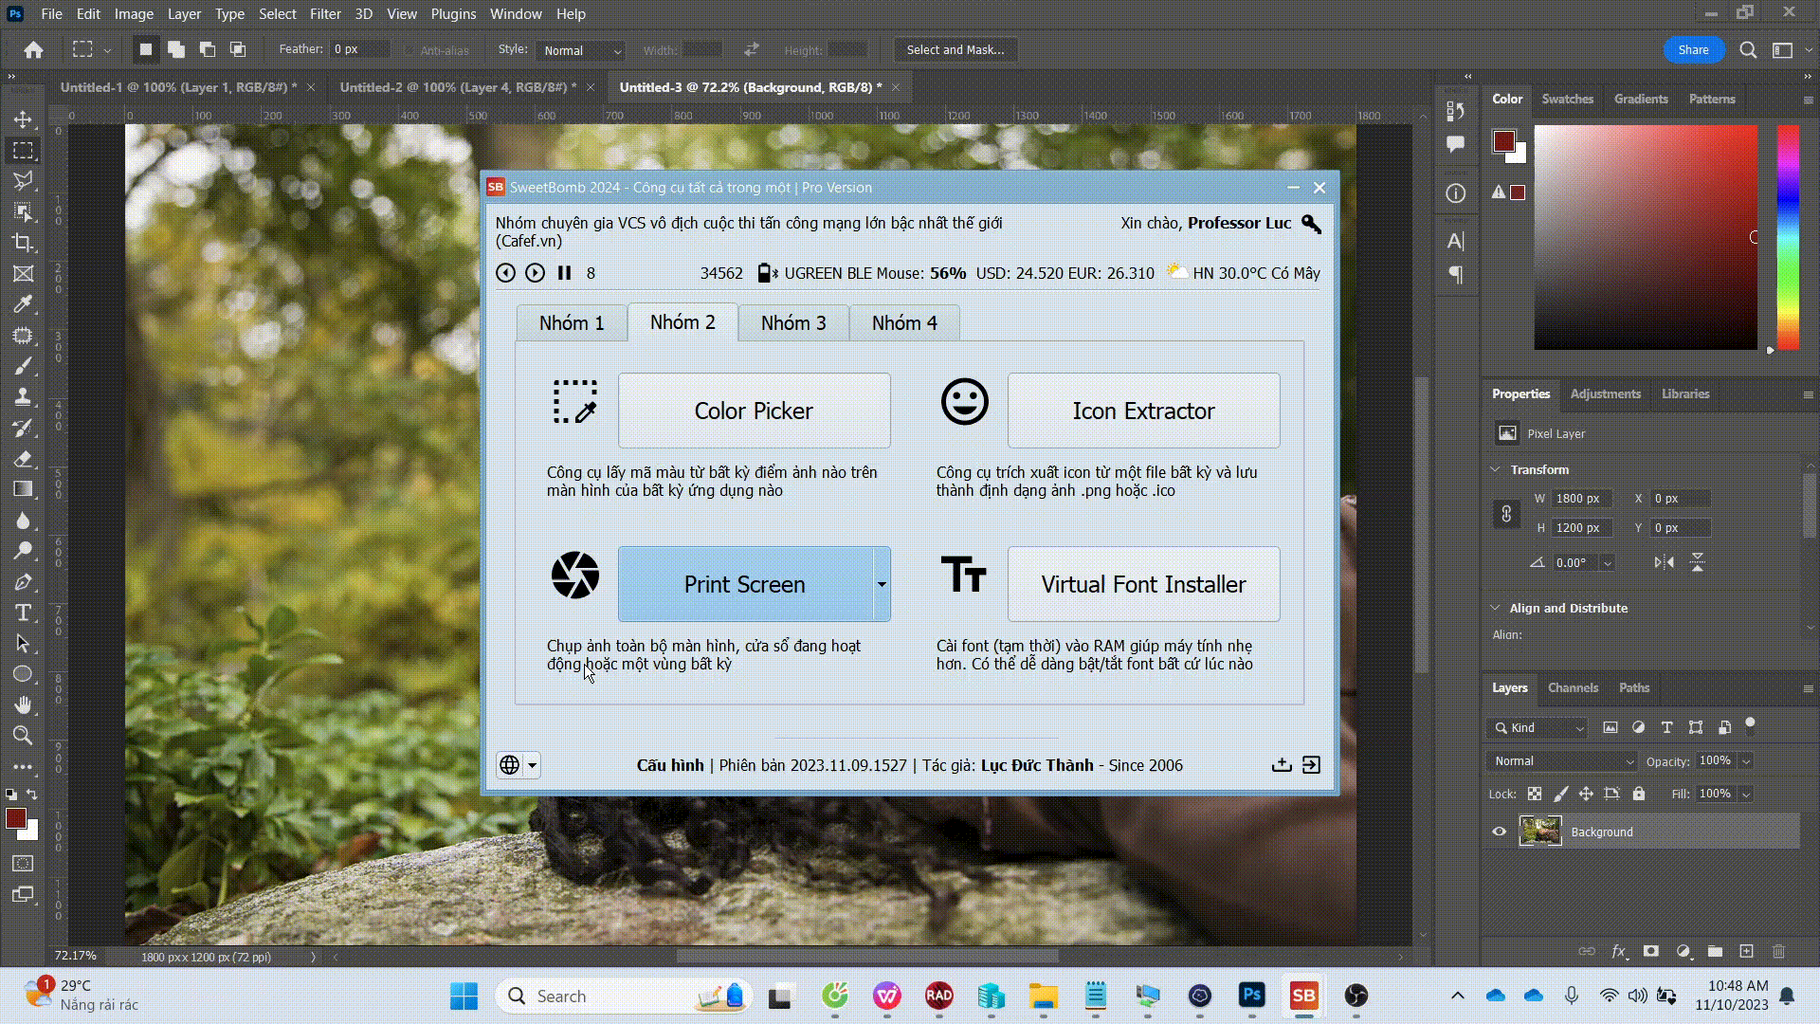Hide the Background layer visibility
The image size is (1820, 1024).
coord(1499,832)
